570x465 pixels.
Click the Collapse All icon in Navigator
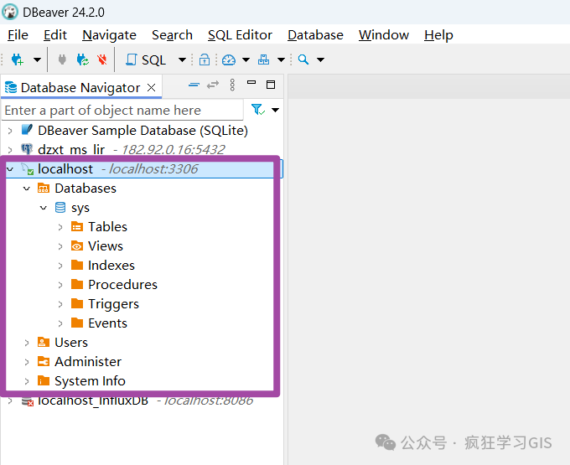click(x=194, y=85)
